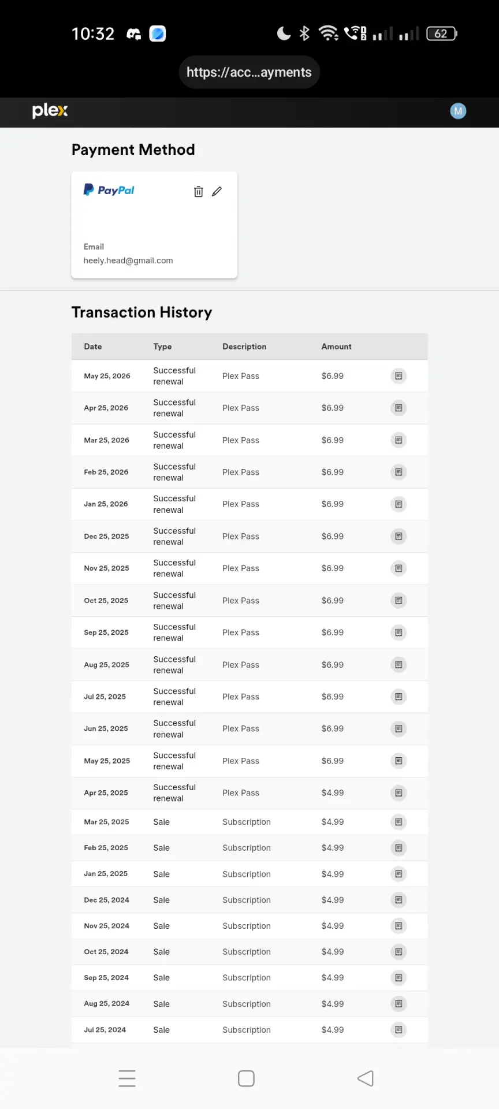This screenshot has width=499, height=1109.
Task: Open the receipt icon for the Apr 25, 2025 $4.99 charge
Action: [x=399, y=793]
